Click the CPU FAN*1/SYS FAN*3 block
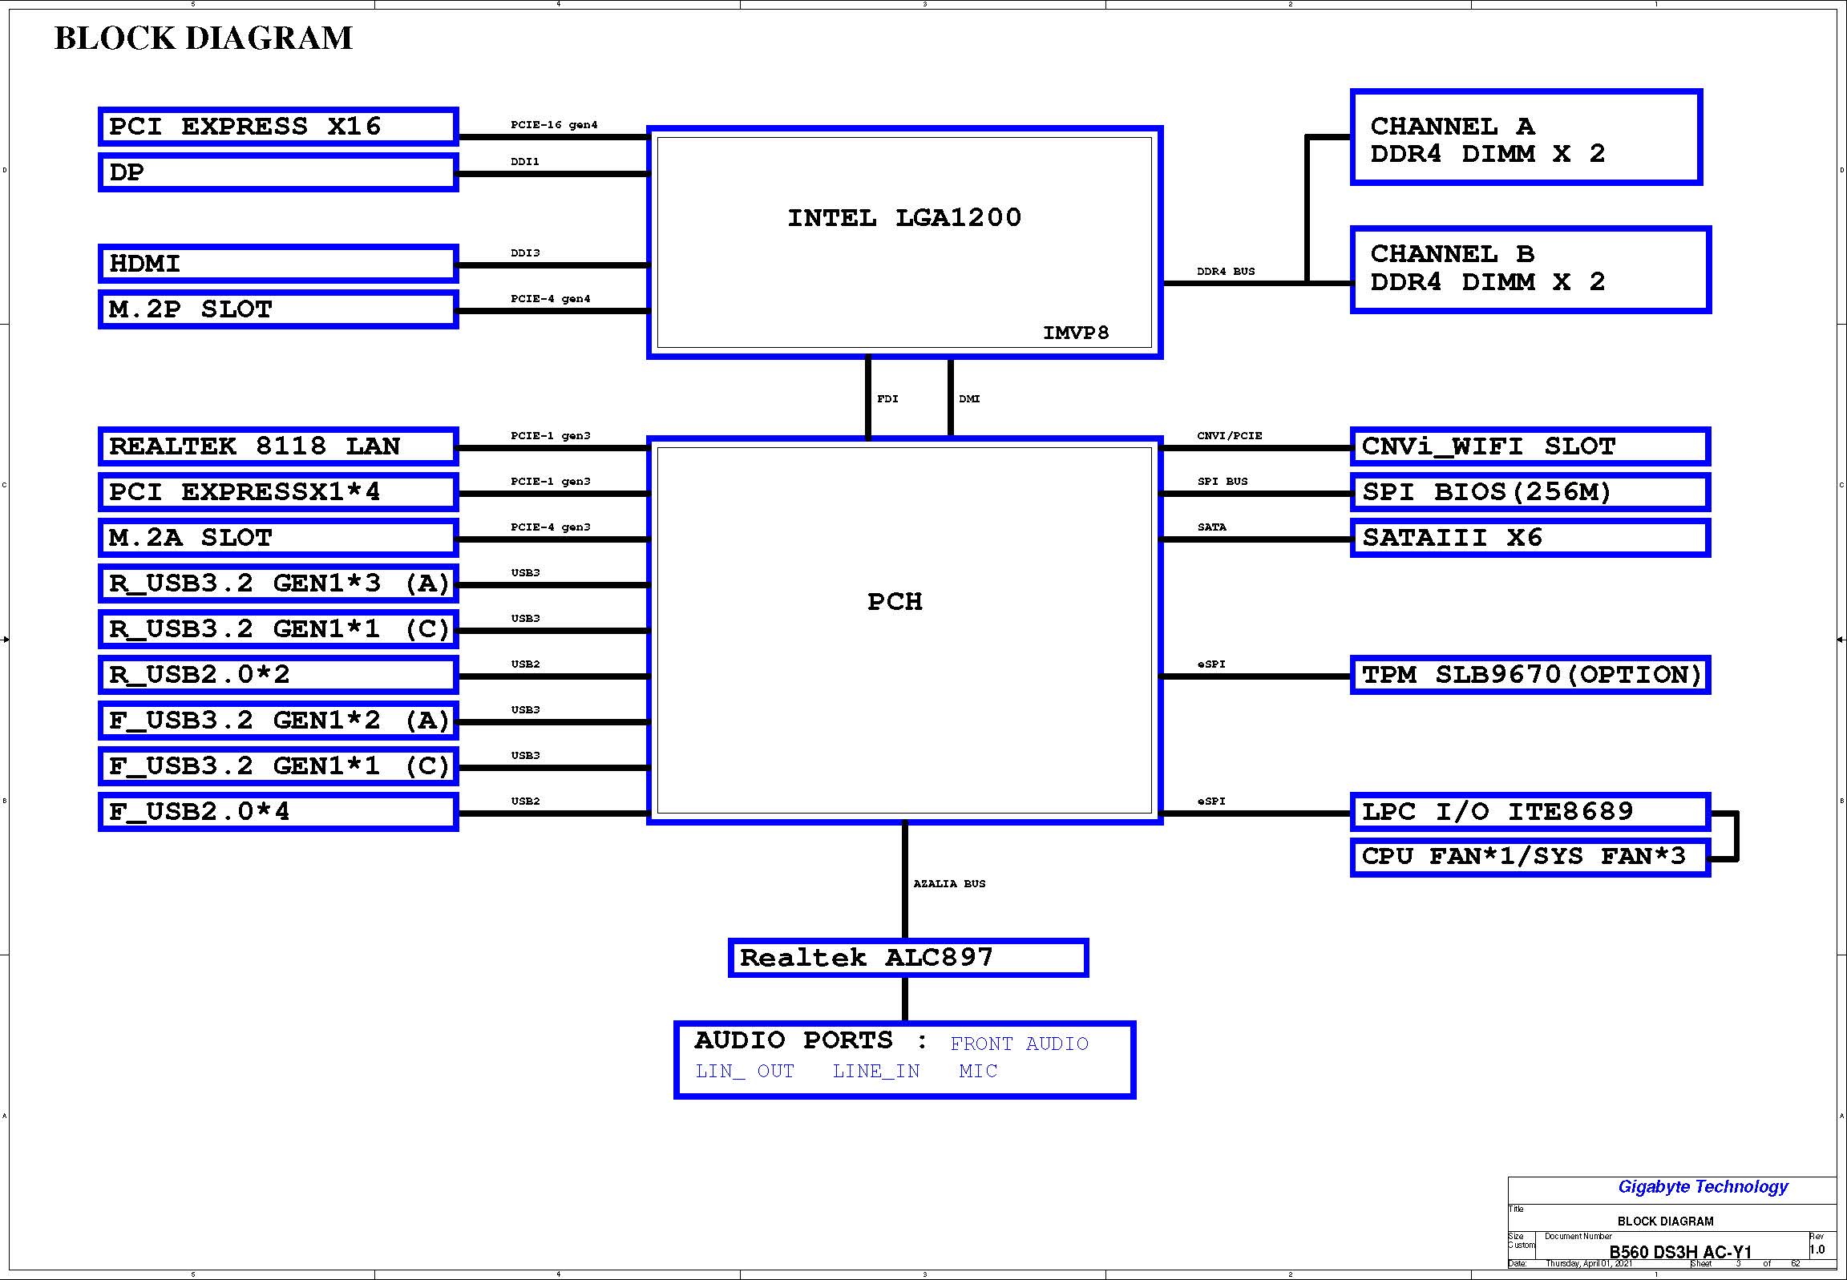 (1530, 858)
